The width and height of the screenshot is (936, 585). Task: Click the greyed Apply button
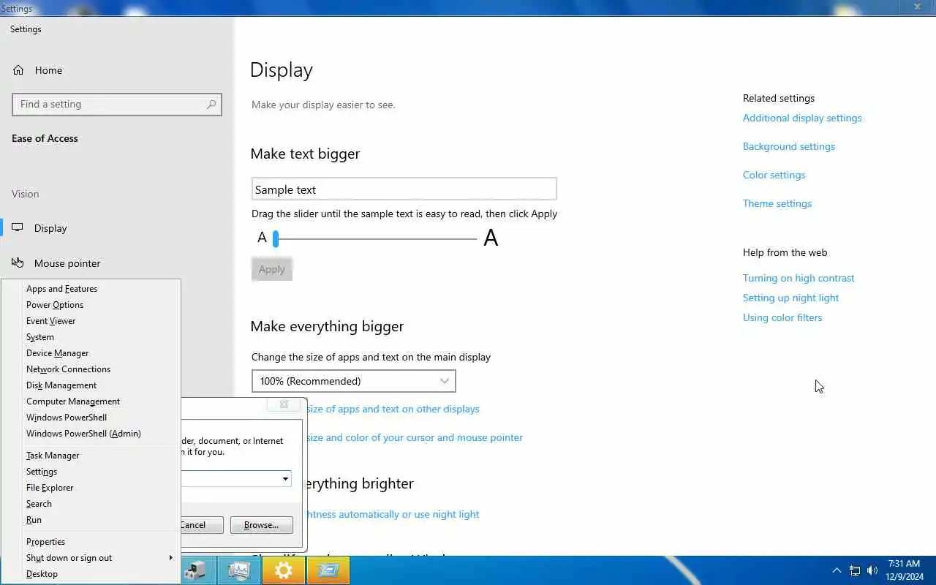pos(271,269)
